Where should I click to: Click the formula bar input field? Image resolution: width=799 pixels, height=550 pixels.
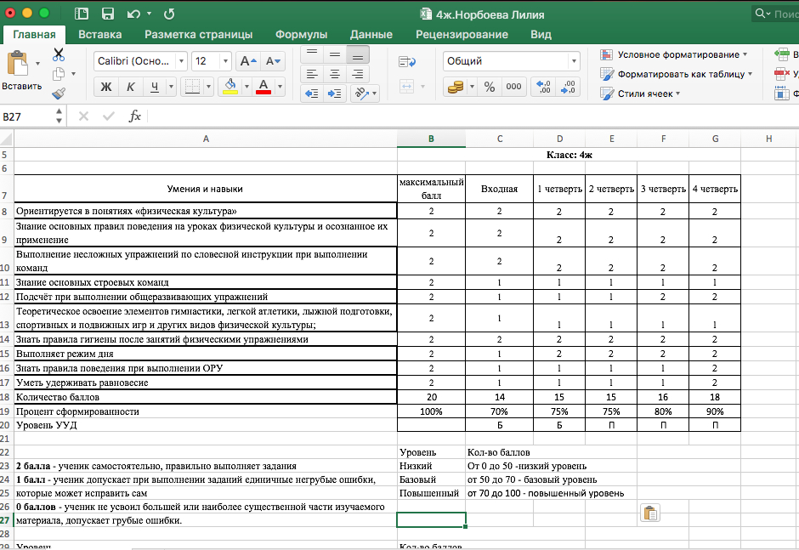(473, 116)
